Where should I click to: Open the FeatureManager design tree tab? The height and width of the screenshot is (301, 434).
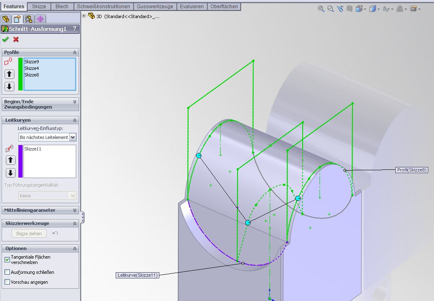[x=6, y=19]
